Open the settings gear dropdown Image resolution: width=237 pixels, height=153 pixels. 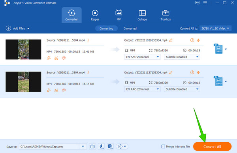click(122, 147)
